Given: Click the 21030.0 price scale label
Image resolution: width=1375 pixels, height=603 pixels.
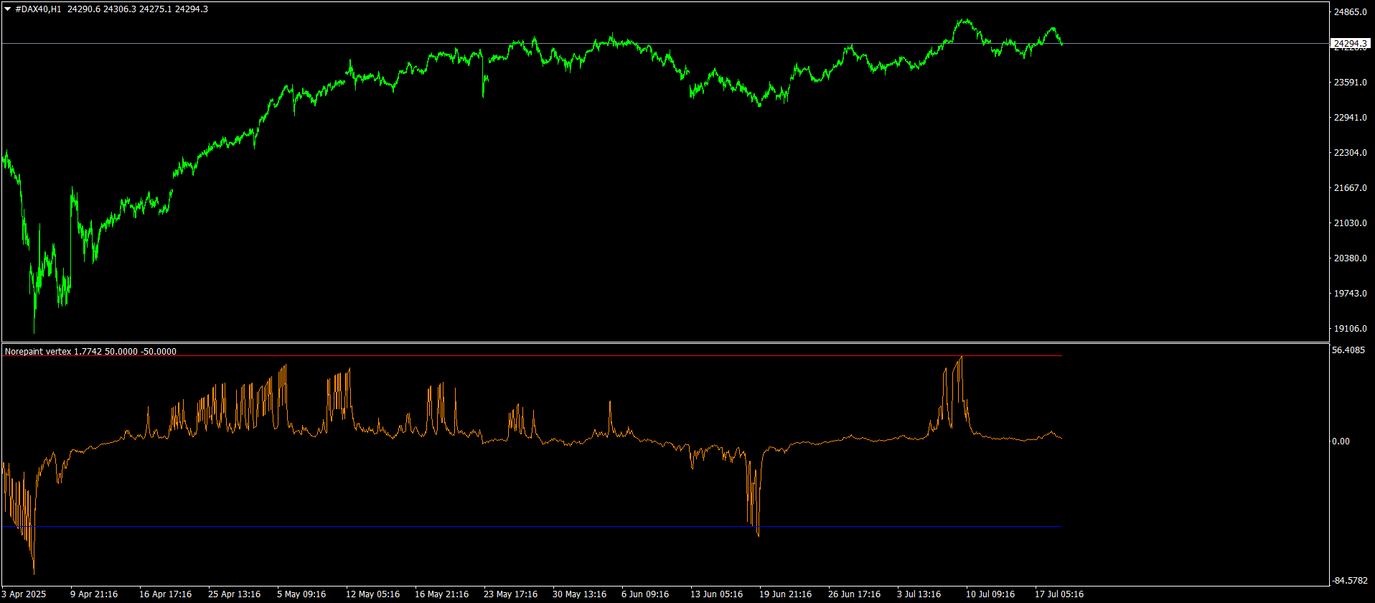Looking at the screenshot, I should click(1350, 223).
